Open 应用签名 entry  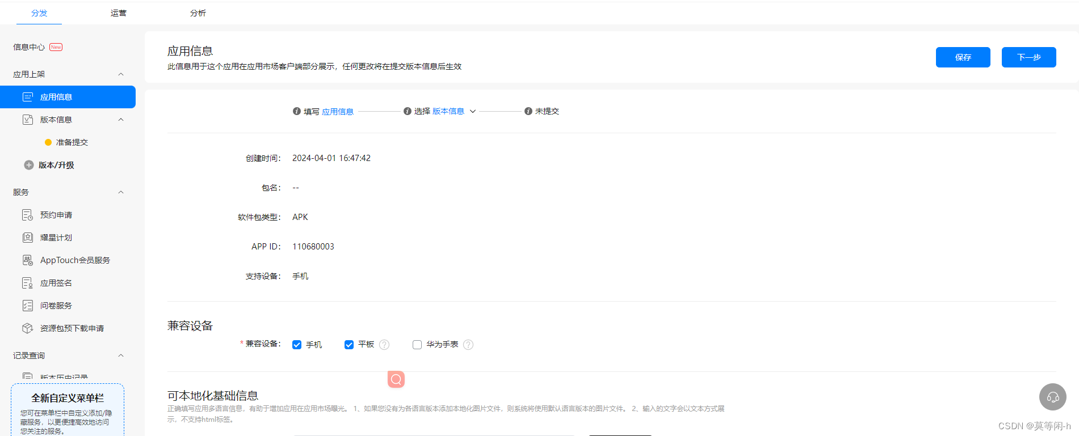pos(56,283)
